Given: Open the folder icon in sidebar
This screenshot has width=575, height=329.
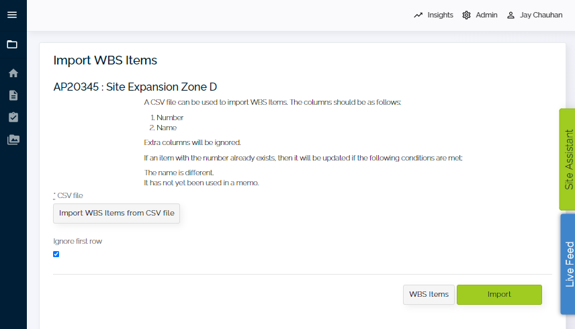Looking at the screenshot, I should [x=12, y=44].
